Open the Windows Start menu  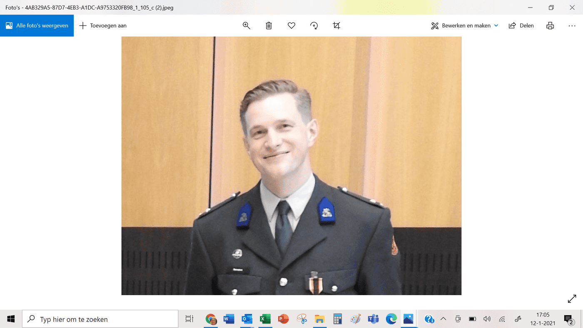click(11, 319)
